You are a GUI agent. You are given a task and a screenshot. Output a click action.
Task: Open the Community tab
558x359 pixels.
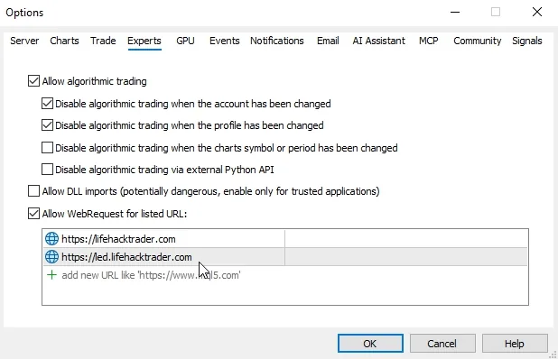478,41
